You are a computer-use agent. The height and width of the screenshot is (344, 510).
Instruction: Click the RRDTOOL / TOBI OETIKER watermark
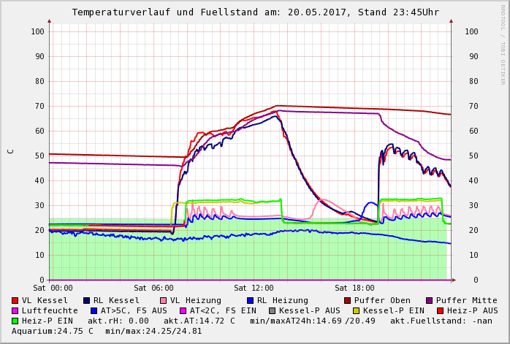[x=503, y=44]
